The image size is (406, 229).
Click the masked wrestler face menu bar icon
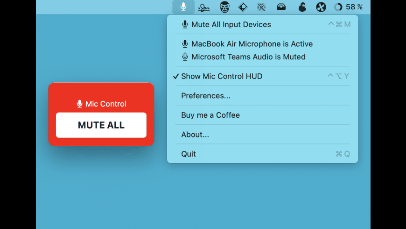tap(224, 7)
